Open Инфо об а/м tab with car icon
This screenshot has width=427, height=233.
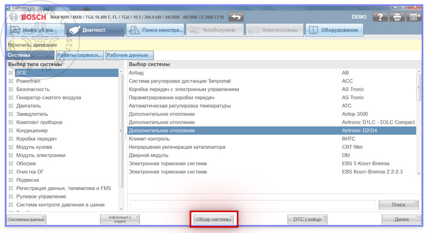click(36, 30)
